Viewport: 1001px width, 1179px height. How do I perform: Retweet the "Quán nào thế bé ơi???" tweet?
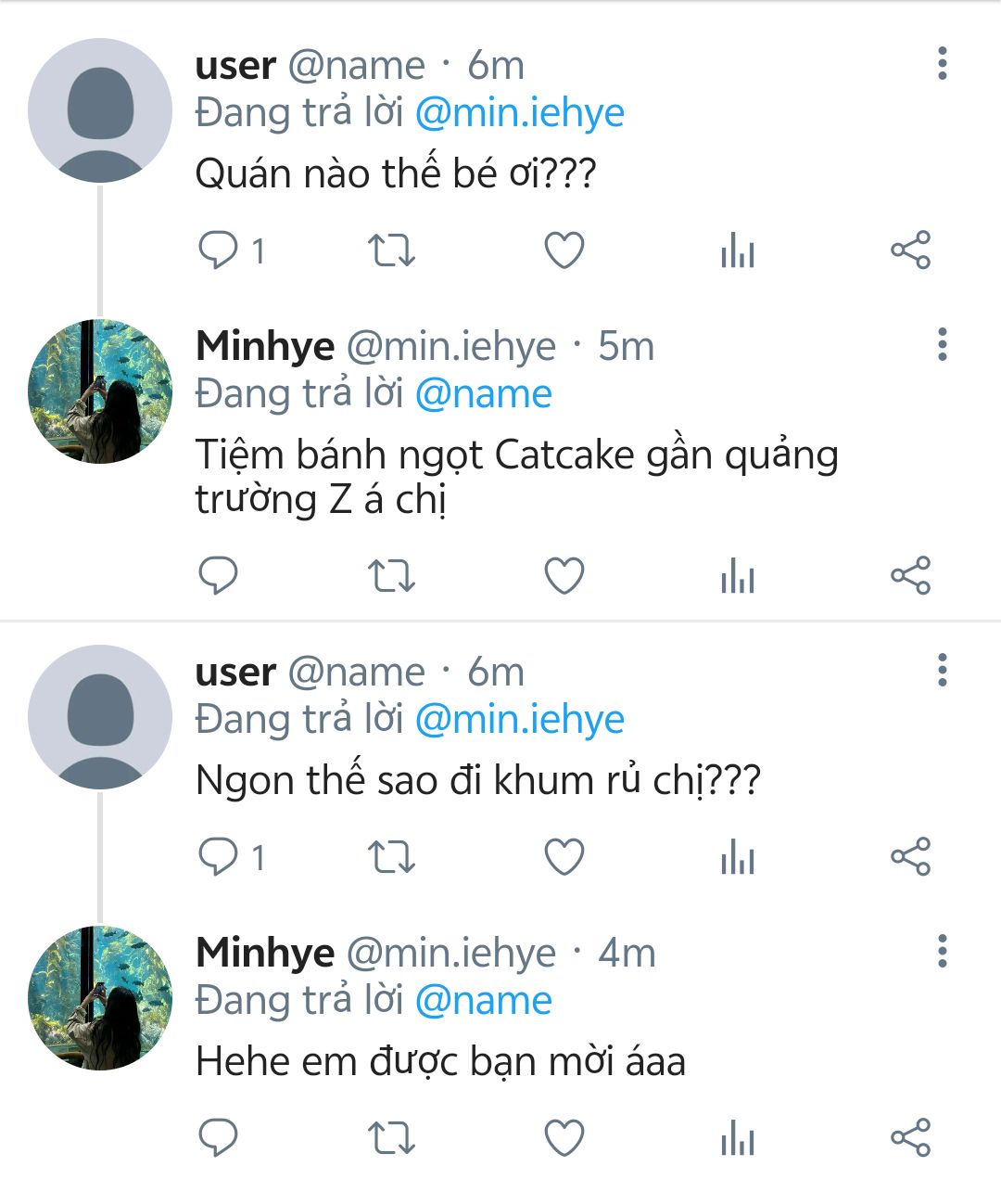pos(391,250)
